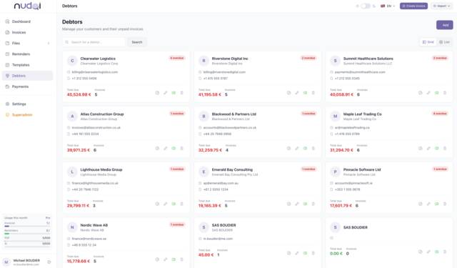The width and height of the screenshot is (457, 268).
Task: Go to Invoices in the sidebar
Action: [x=27, y=32]
